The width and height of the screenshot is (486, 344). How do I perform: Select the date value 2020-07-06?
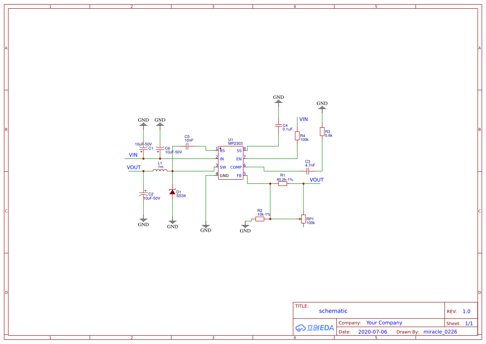(373, 332)
